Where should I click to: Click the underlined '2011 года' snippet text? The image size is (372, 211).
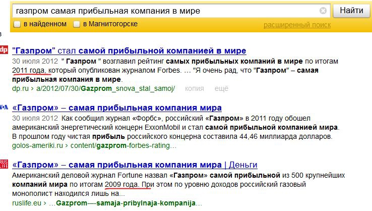(28, 70)
